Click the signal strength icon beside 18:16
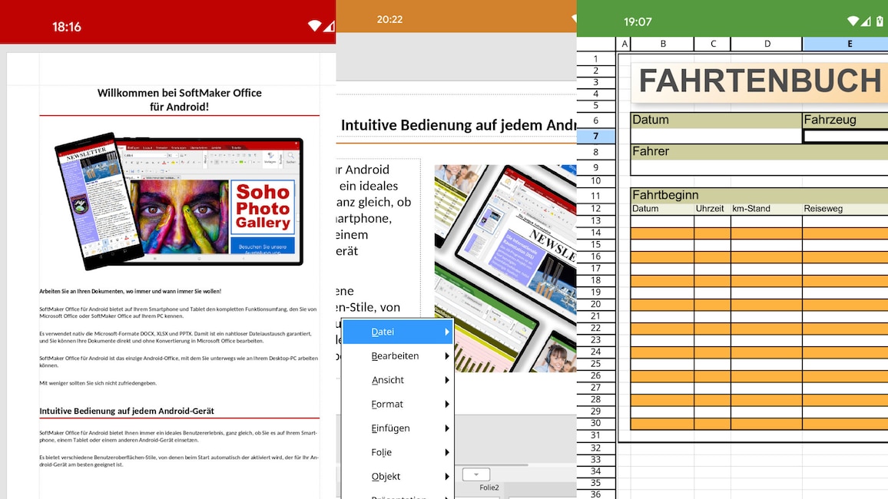Viewport: 888px width, 499px height. (x=329, y=25)
